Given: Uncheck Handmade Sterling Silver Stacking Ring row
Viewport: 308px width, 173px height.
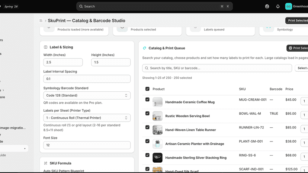Looking at the screenshot, I should 147,155.
